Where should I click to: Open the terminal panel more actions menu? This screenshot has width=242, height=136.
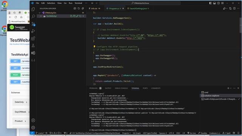pyautogui.click(x=234, y=88)
